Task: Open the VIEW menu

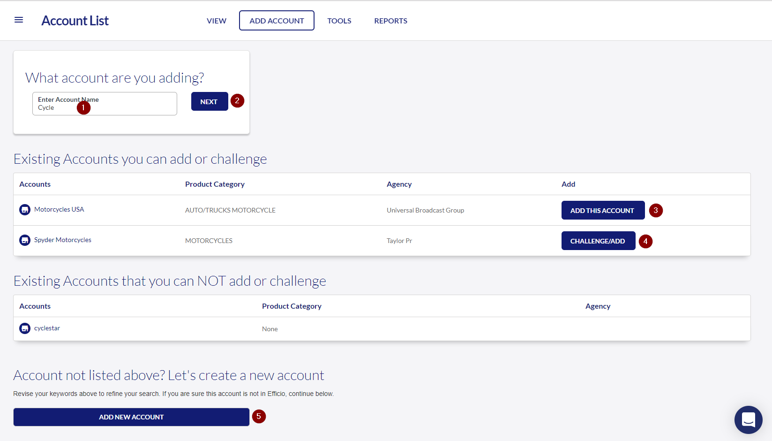Action: [x=217, y=21]
